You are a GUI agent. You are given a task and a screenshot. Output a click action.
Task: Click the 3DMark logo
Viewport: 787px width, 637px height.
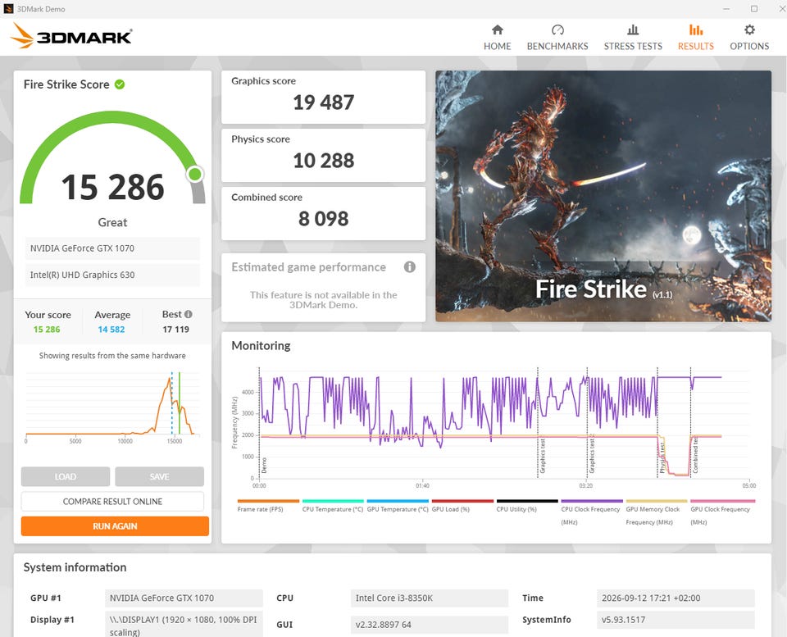pyautogui.click(x=71, y=36)
